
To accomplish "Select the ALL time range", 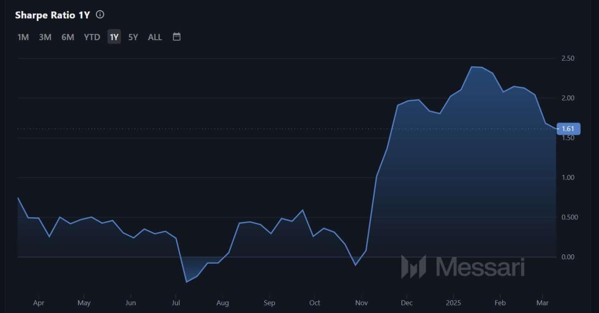I will (154, 37).
